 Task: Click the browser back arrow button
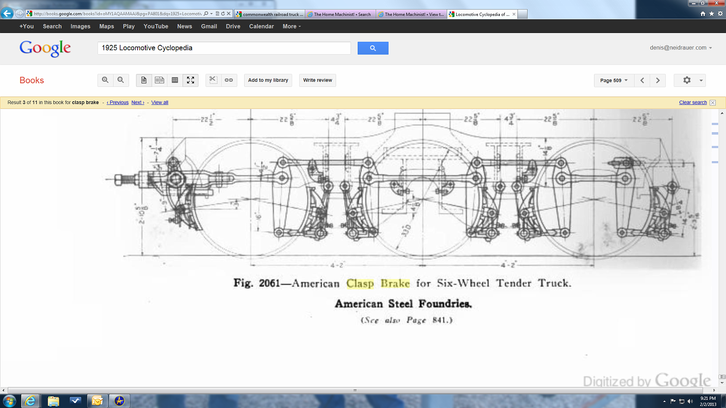7,13
